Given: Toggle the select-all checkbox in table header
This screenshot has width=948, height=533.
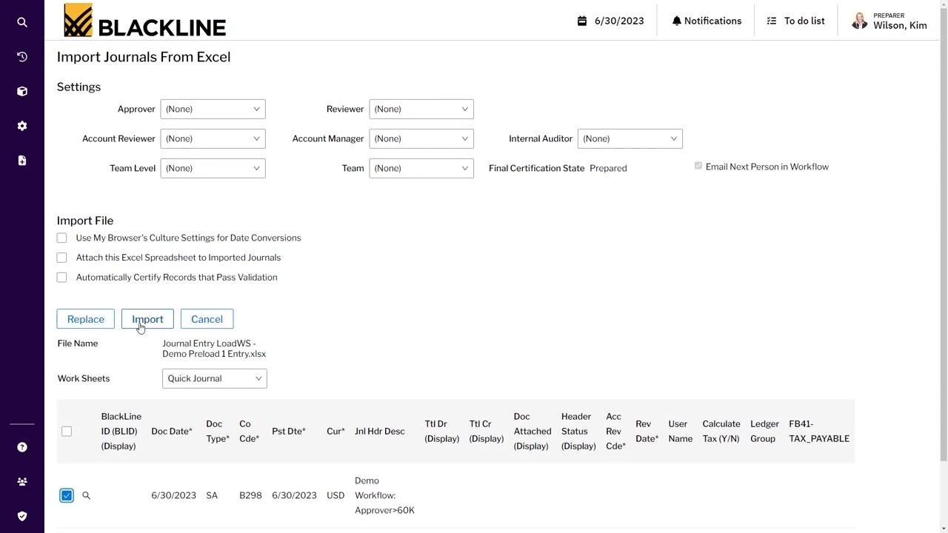Looking at the screenshot, I should point(67,431).
